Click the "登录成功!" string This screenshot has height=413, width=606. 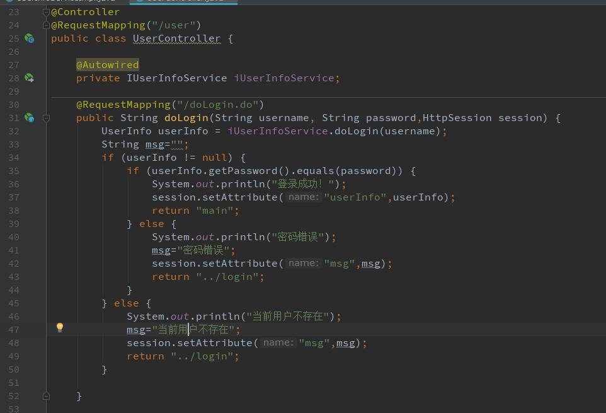tap(303, 184)
